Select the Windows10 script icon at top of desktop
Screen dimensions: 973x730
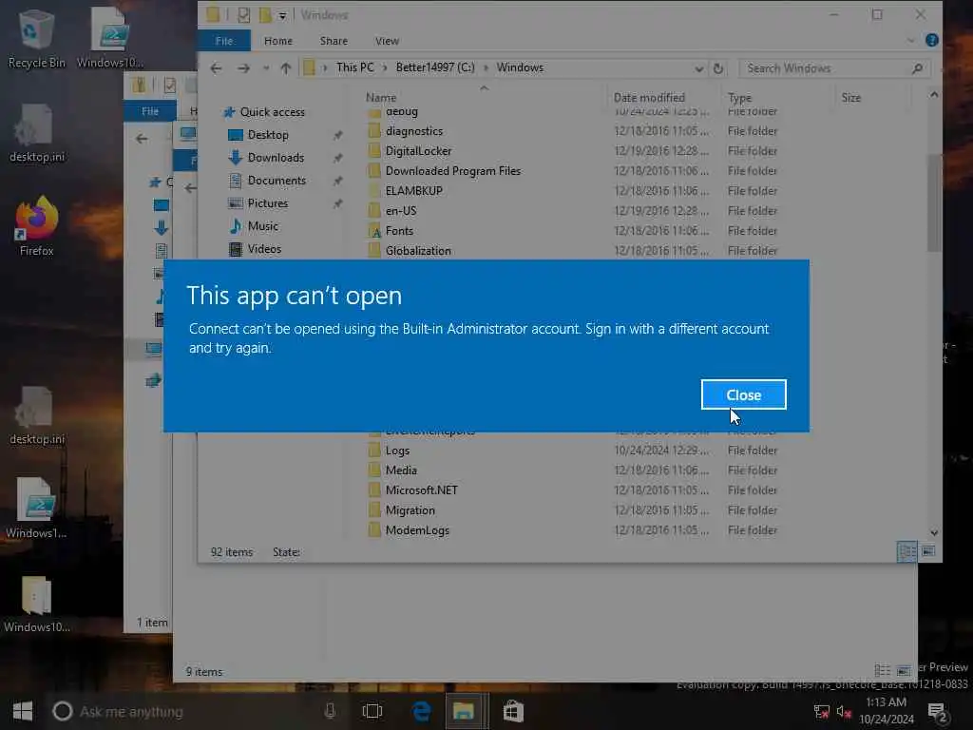(110, 38)
